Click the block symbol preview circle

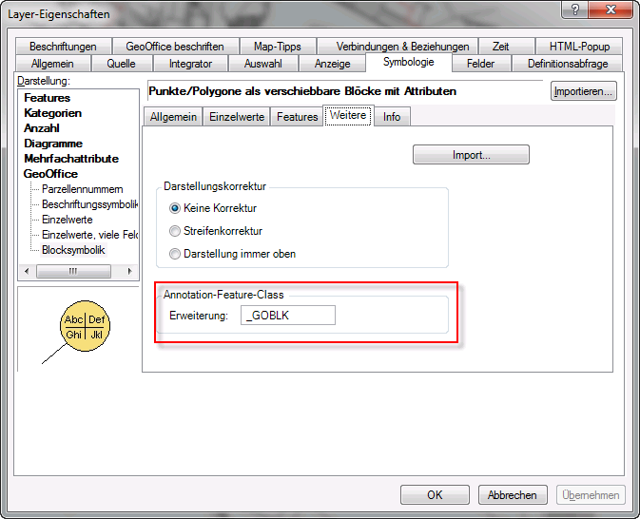coord(85,327)
